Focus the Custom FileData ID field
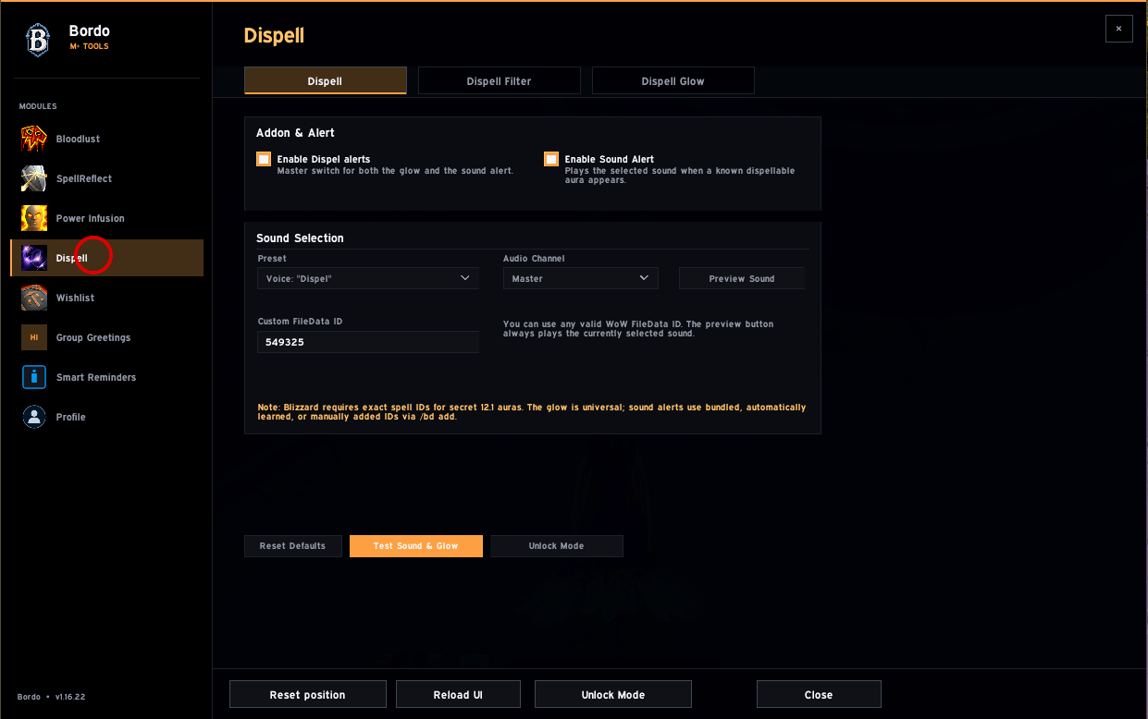The height and width of the screenshot is (719, 1148). tap(368, 342)
